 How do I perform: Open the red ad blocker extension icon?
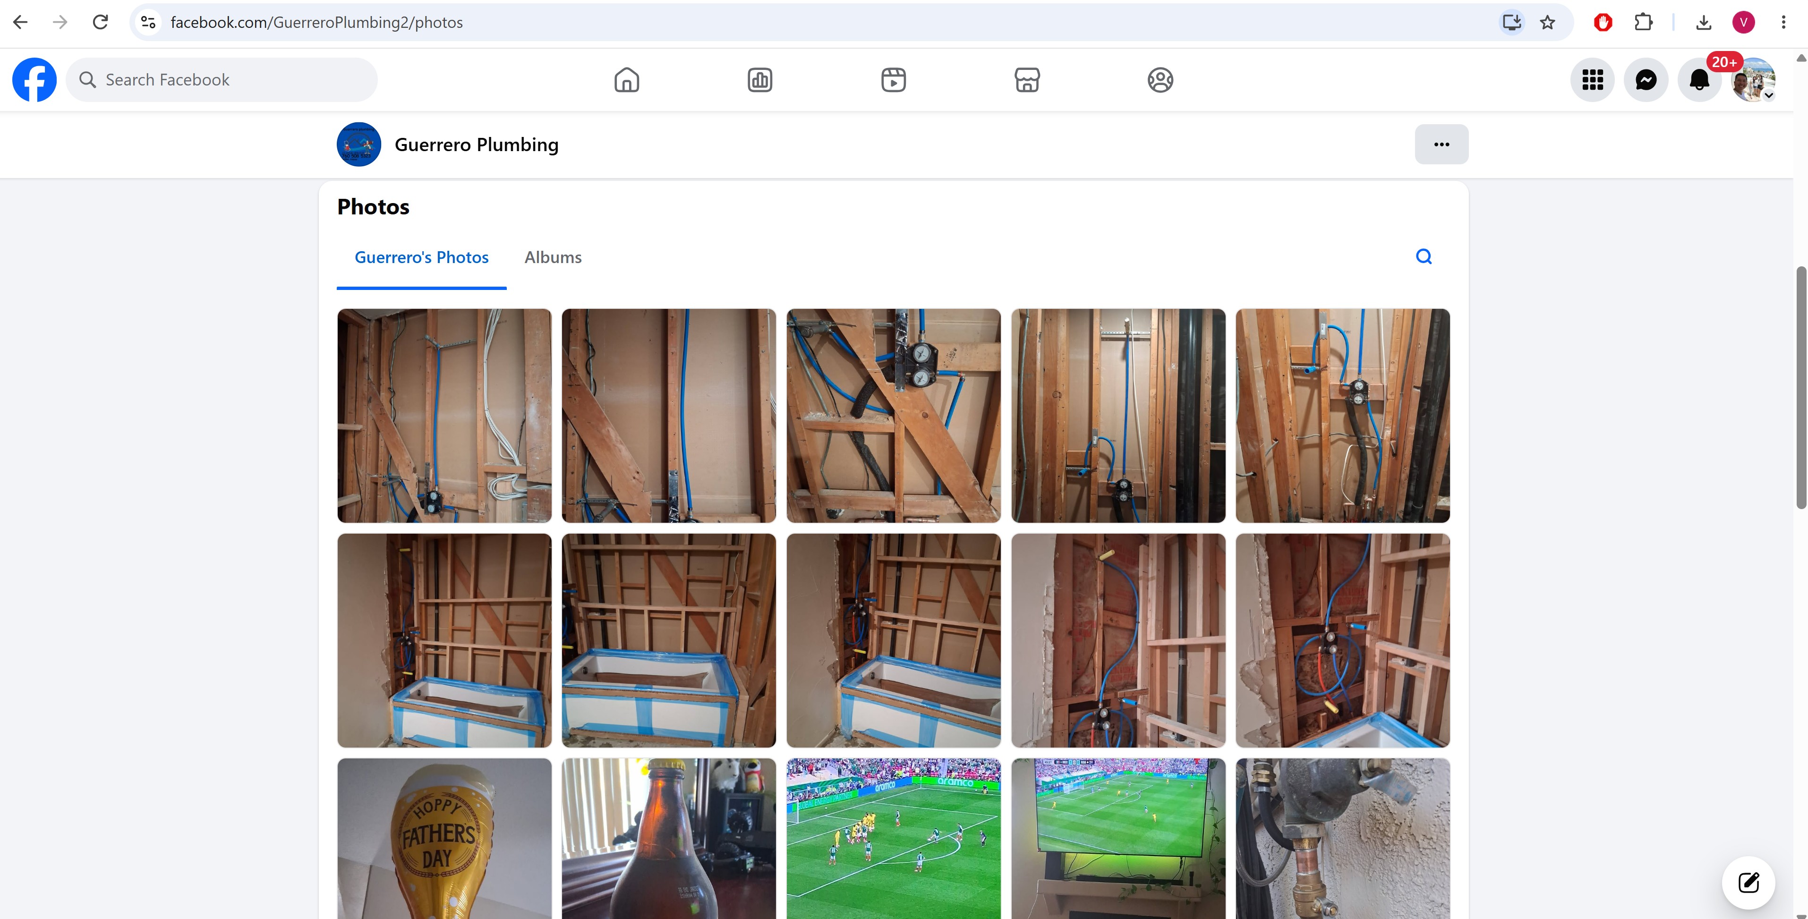[1603, 23]
